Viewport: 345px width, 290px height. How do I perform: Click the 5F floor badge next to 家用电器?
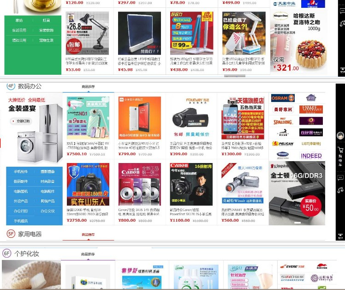11,234
